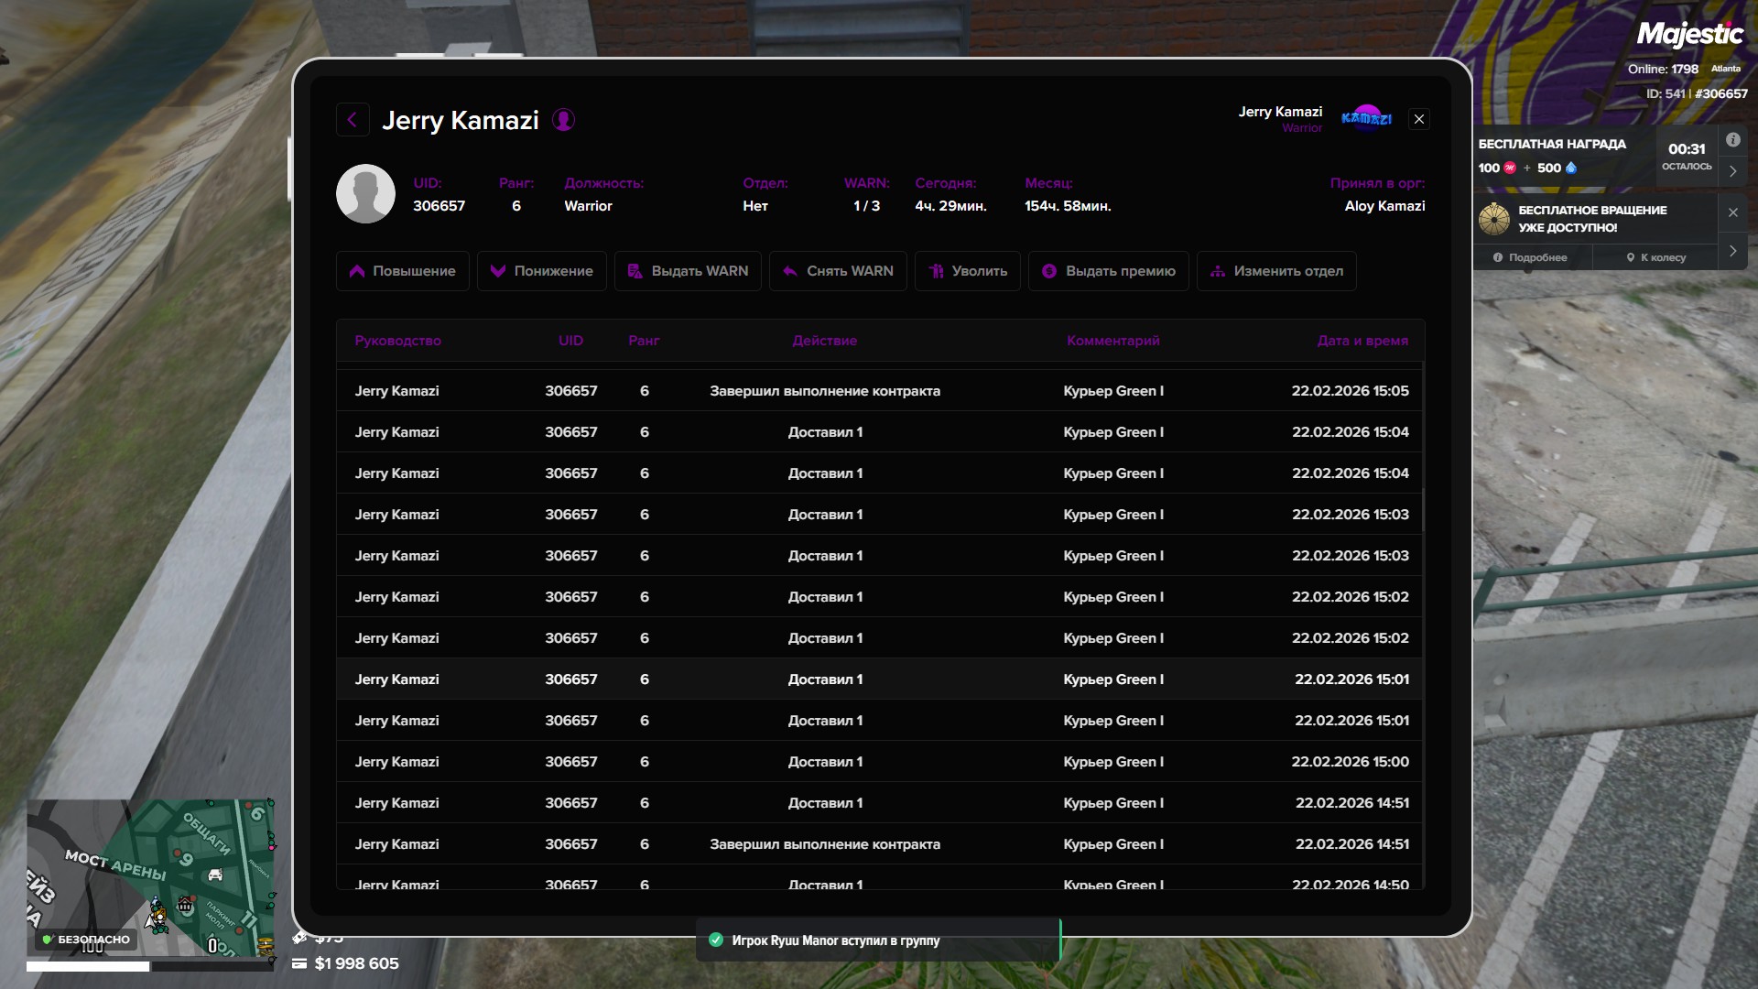Screen dimensions: 1758x989
Task: Click the fortune wheel icon
Action: (1494, 219)
